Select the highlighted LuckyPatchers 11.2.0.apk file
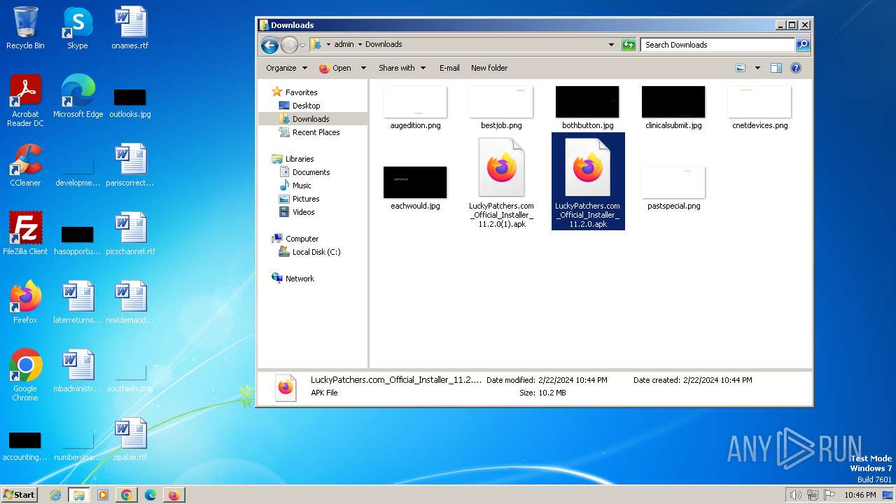Screen dimensions: 896x504 click(x=588, y=181)
